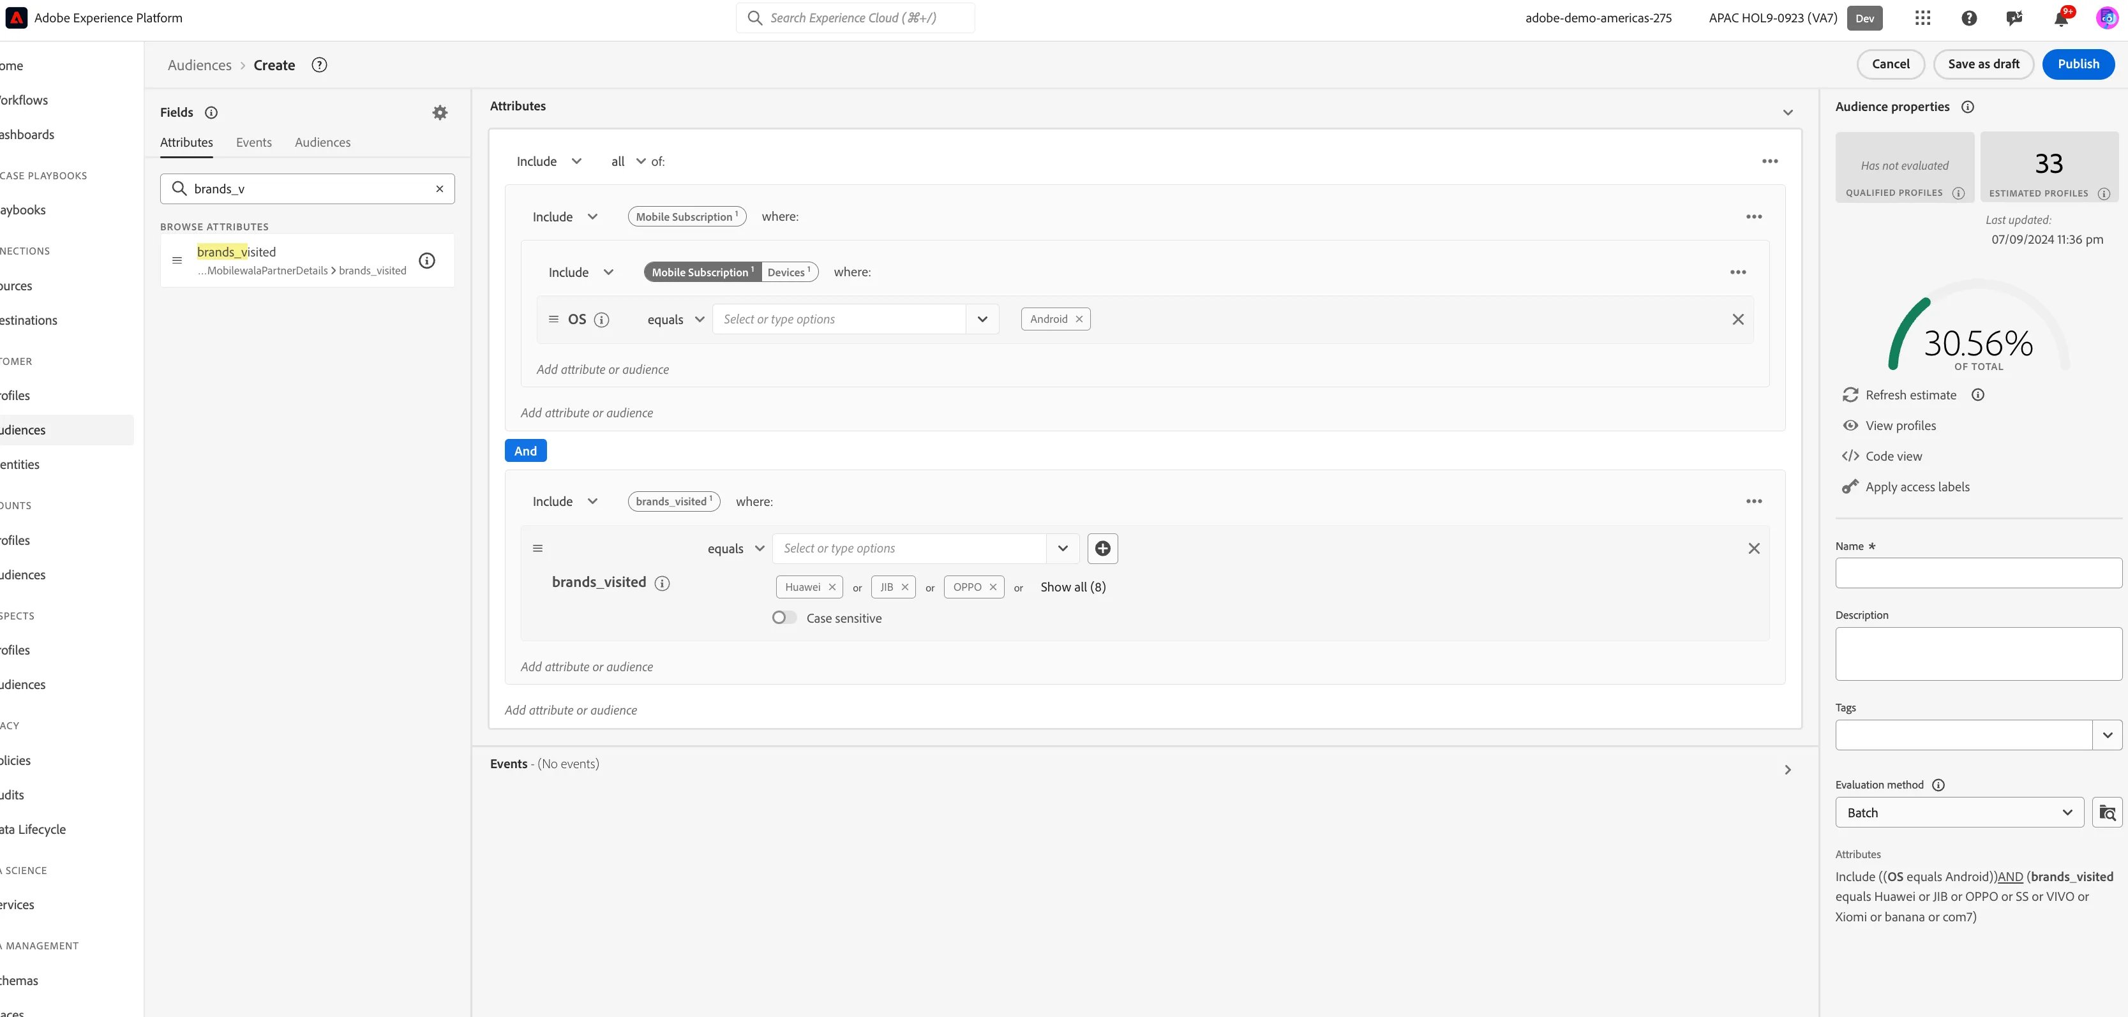Open the Tags dropdown arrow
This screenshot has width=2128, height=1017.
[x=2108, y=736]
